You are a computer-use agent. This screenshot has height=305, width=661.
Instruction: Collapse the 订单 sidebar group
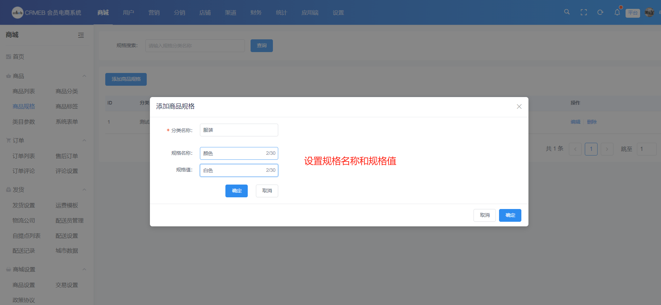[84, 141]
